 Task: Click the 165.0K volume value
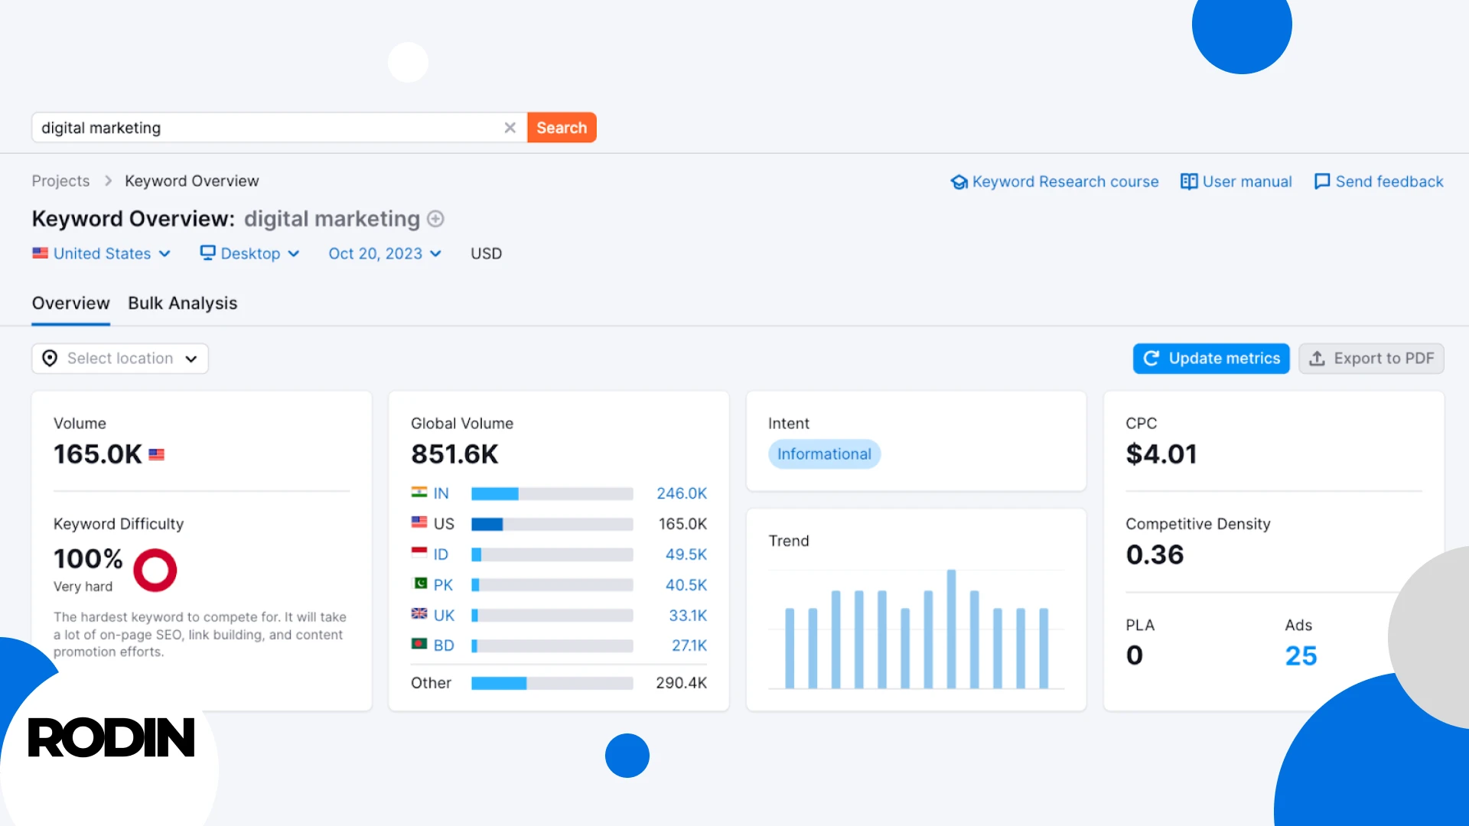point(98,454)
